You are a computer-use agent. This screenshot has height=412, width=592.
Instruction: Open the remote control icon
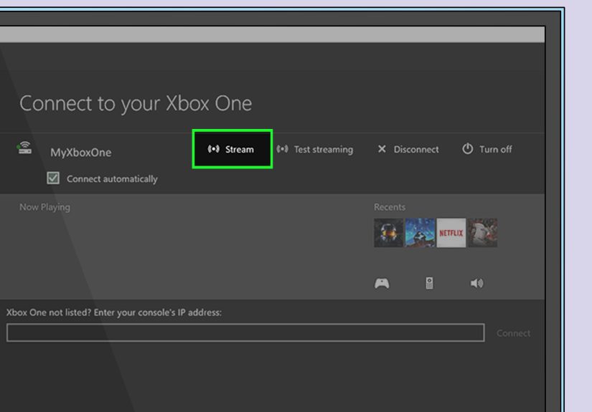[x=429, y=283]
